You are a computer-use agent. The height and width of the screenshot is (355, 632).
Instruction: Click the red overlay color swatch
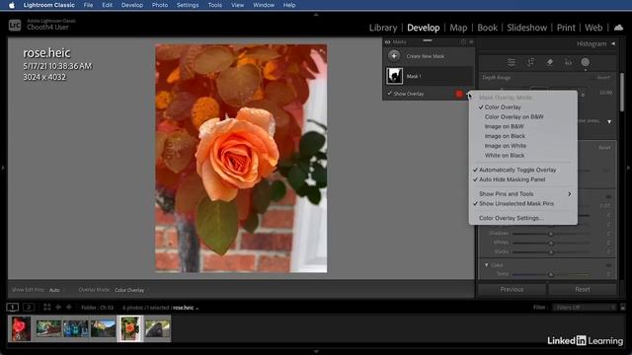pyautogui.click(x=459, y=94)
